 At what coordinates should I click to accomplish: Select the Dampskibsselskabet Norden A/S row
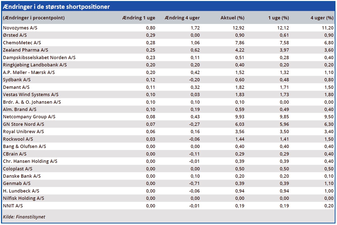tap(39, 58)
